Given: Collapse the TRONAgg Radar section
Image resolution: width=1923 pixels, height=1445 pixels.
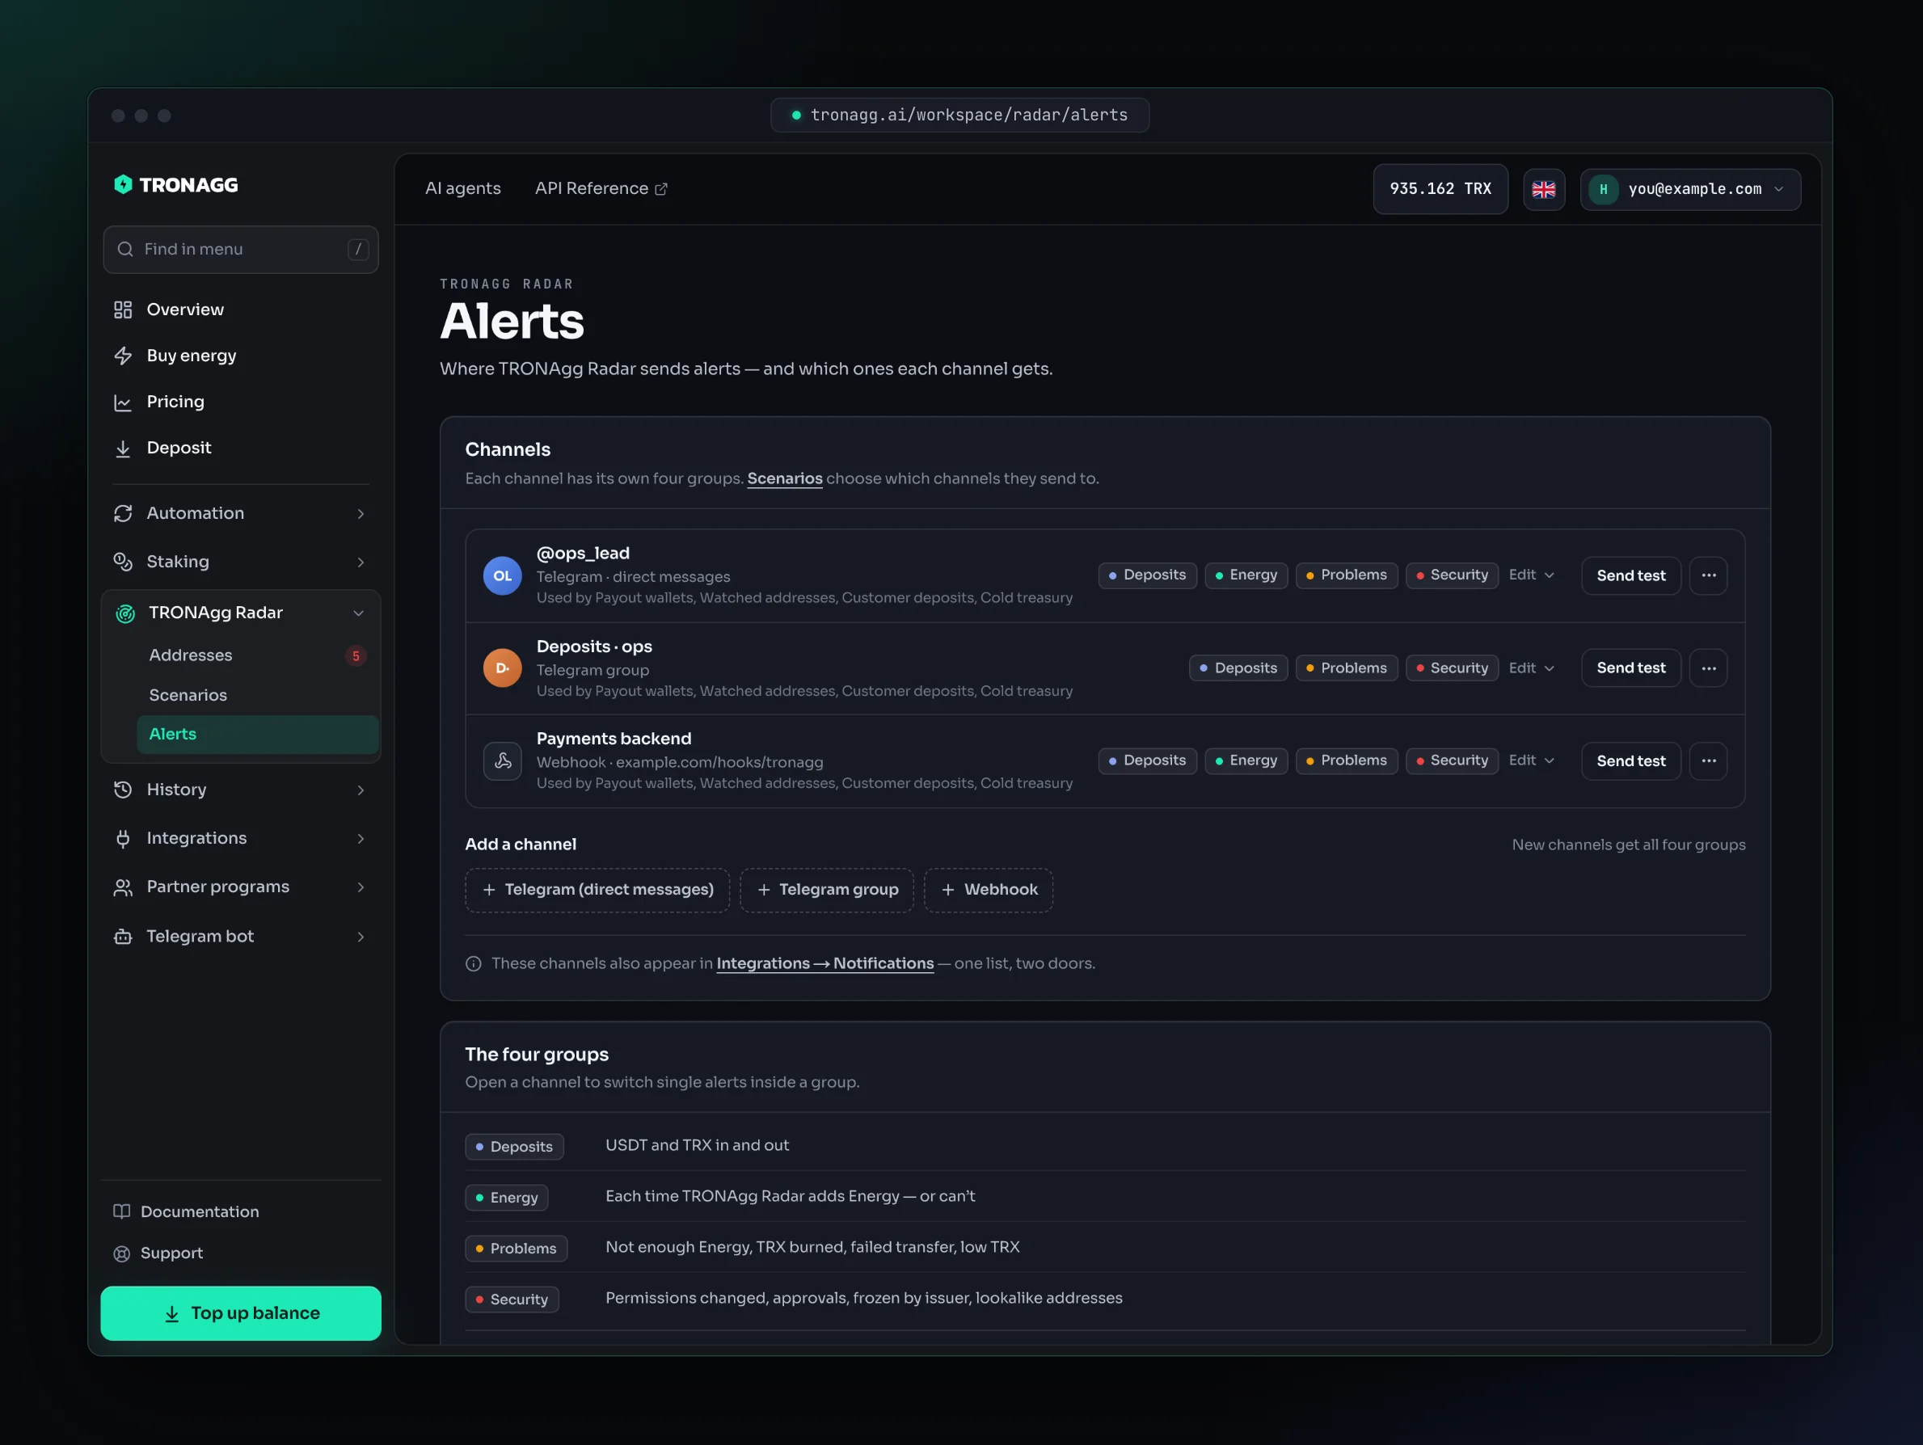Looking at the screenshot, I should coord(241,613).
